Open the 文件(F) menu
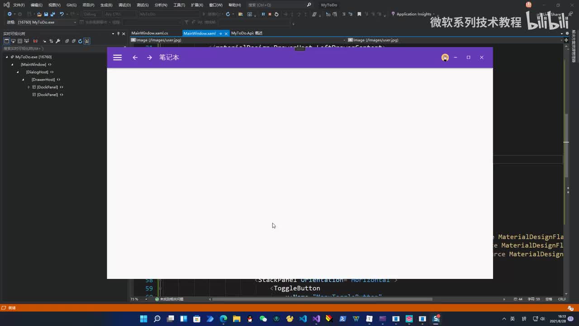The width and height of the screenshot is (579, 326). (19, 5)
